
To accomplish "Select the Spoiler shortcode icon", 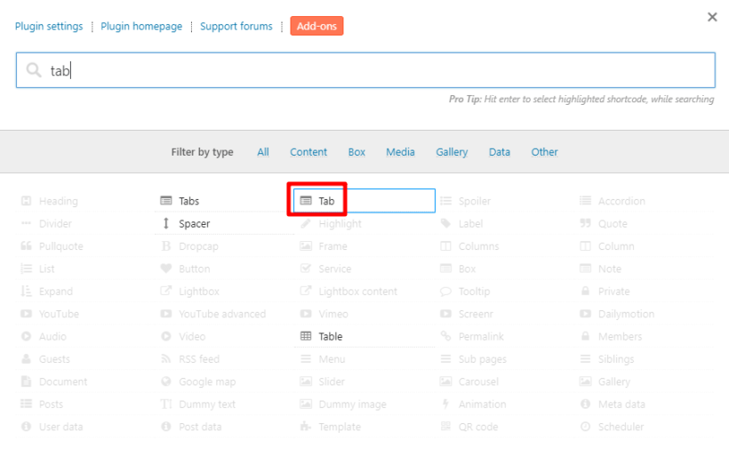I will tap(446, 201).
